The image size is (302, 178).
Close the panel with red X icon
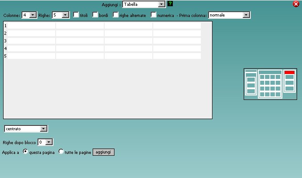[296, 4]
